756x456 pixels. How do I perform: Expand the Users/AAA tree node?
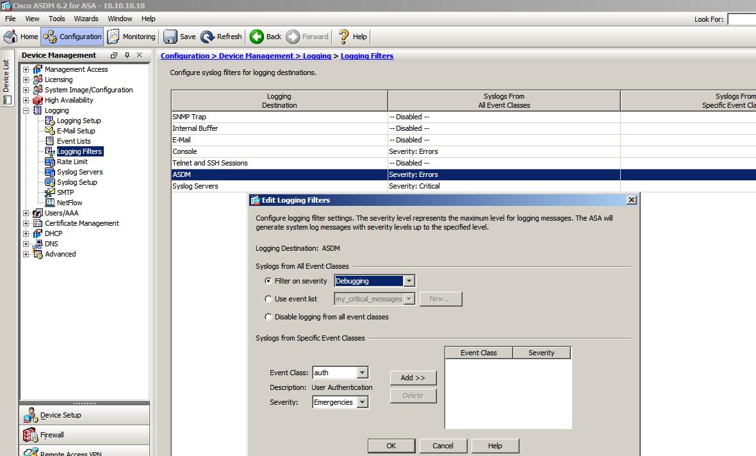pos(26,213)
